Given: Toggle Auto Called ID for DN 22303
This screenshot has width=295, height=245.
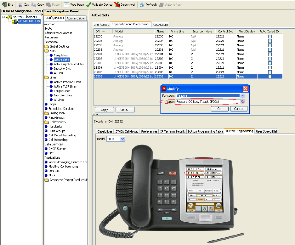Looking at the screenshot, I should 270,63.
